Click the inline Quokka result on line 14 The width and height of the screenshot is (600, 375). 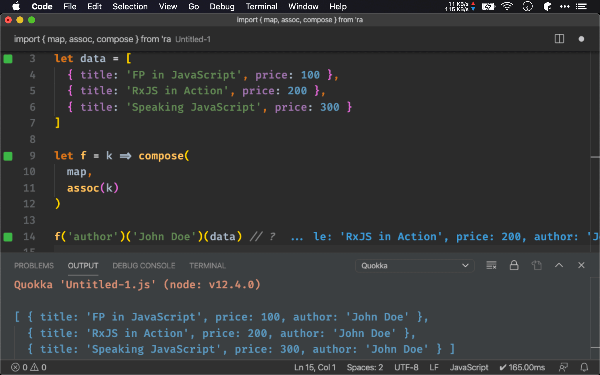pyautogui.click(x=445, y=237)
